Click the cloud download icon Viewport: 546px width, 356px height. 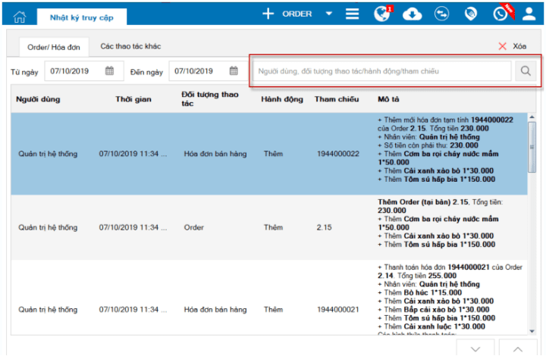coord(412,14)
